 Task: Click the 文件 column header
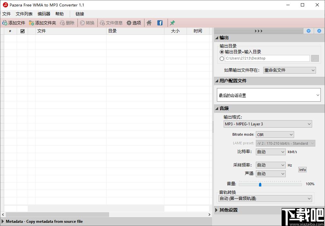point(71,31)
